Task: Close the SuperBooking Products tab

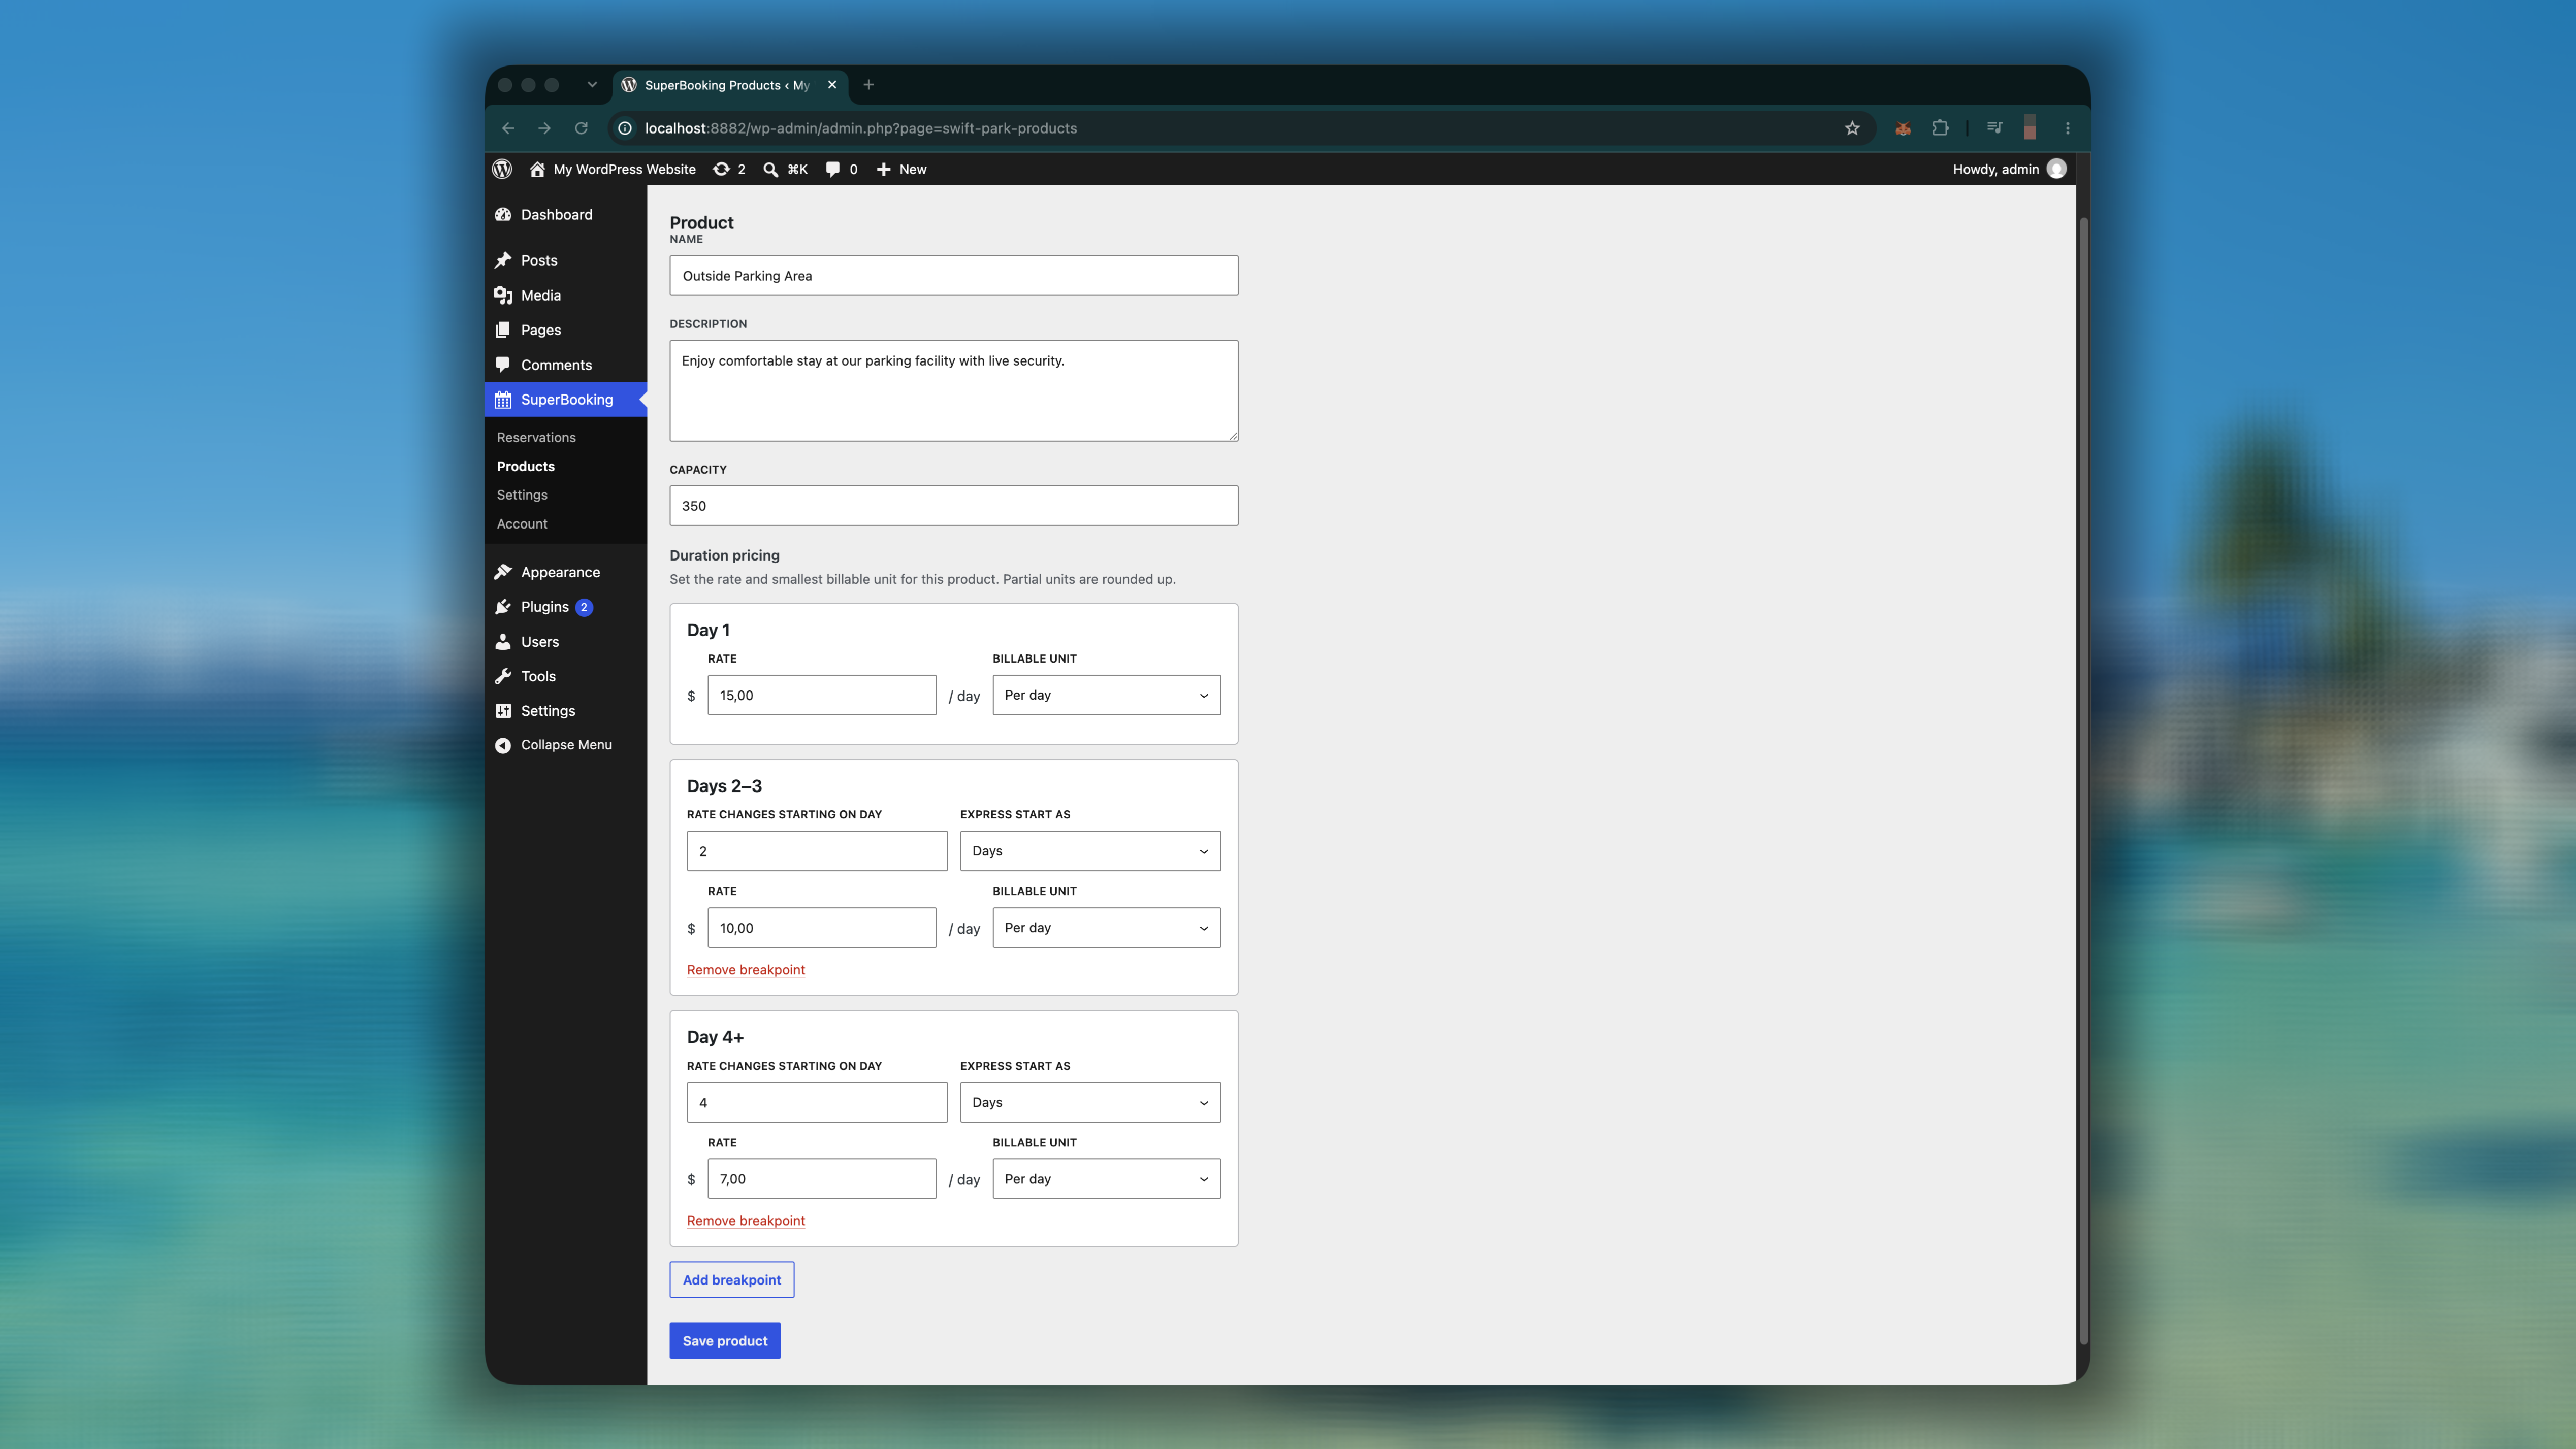Action: pyautogui.click(x=832, y=85)
